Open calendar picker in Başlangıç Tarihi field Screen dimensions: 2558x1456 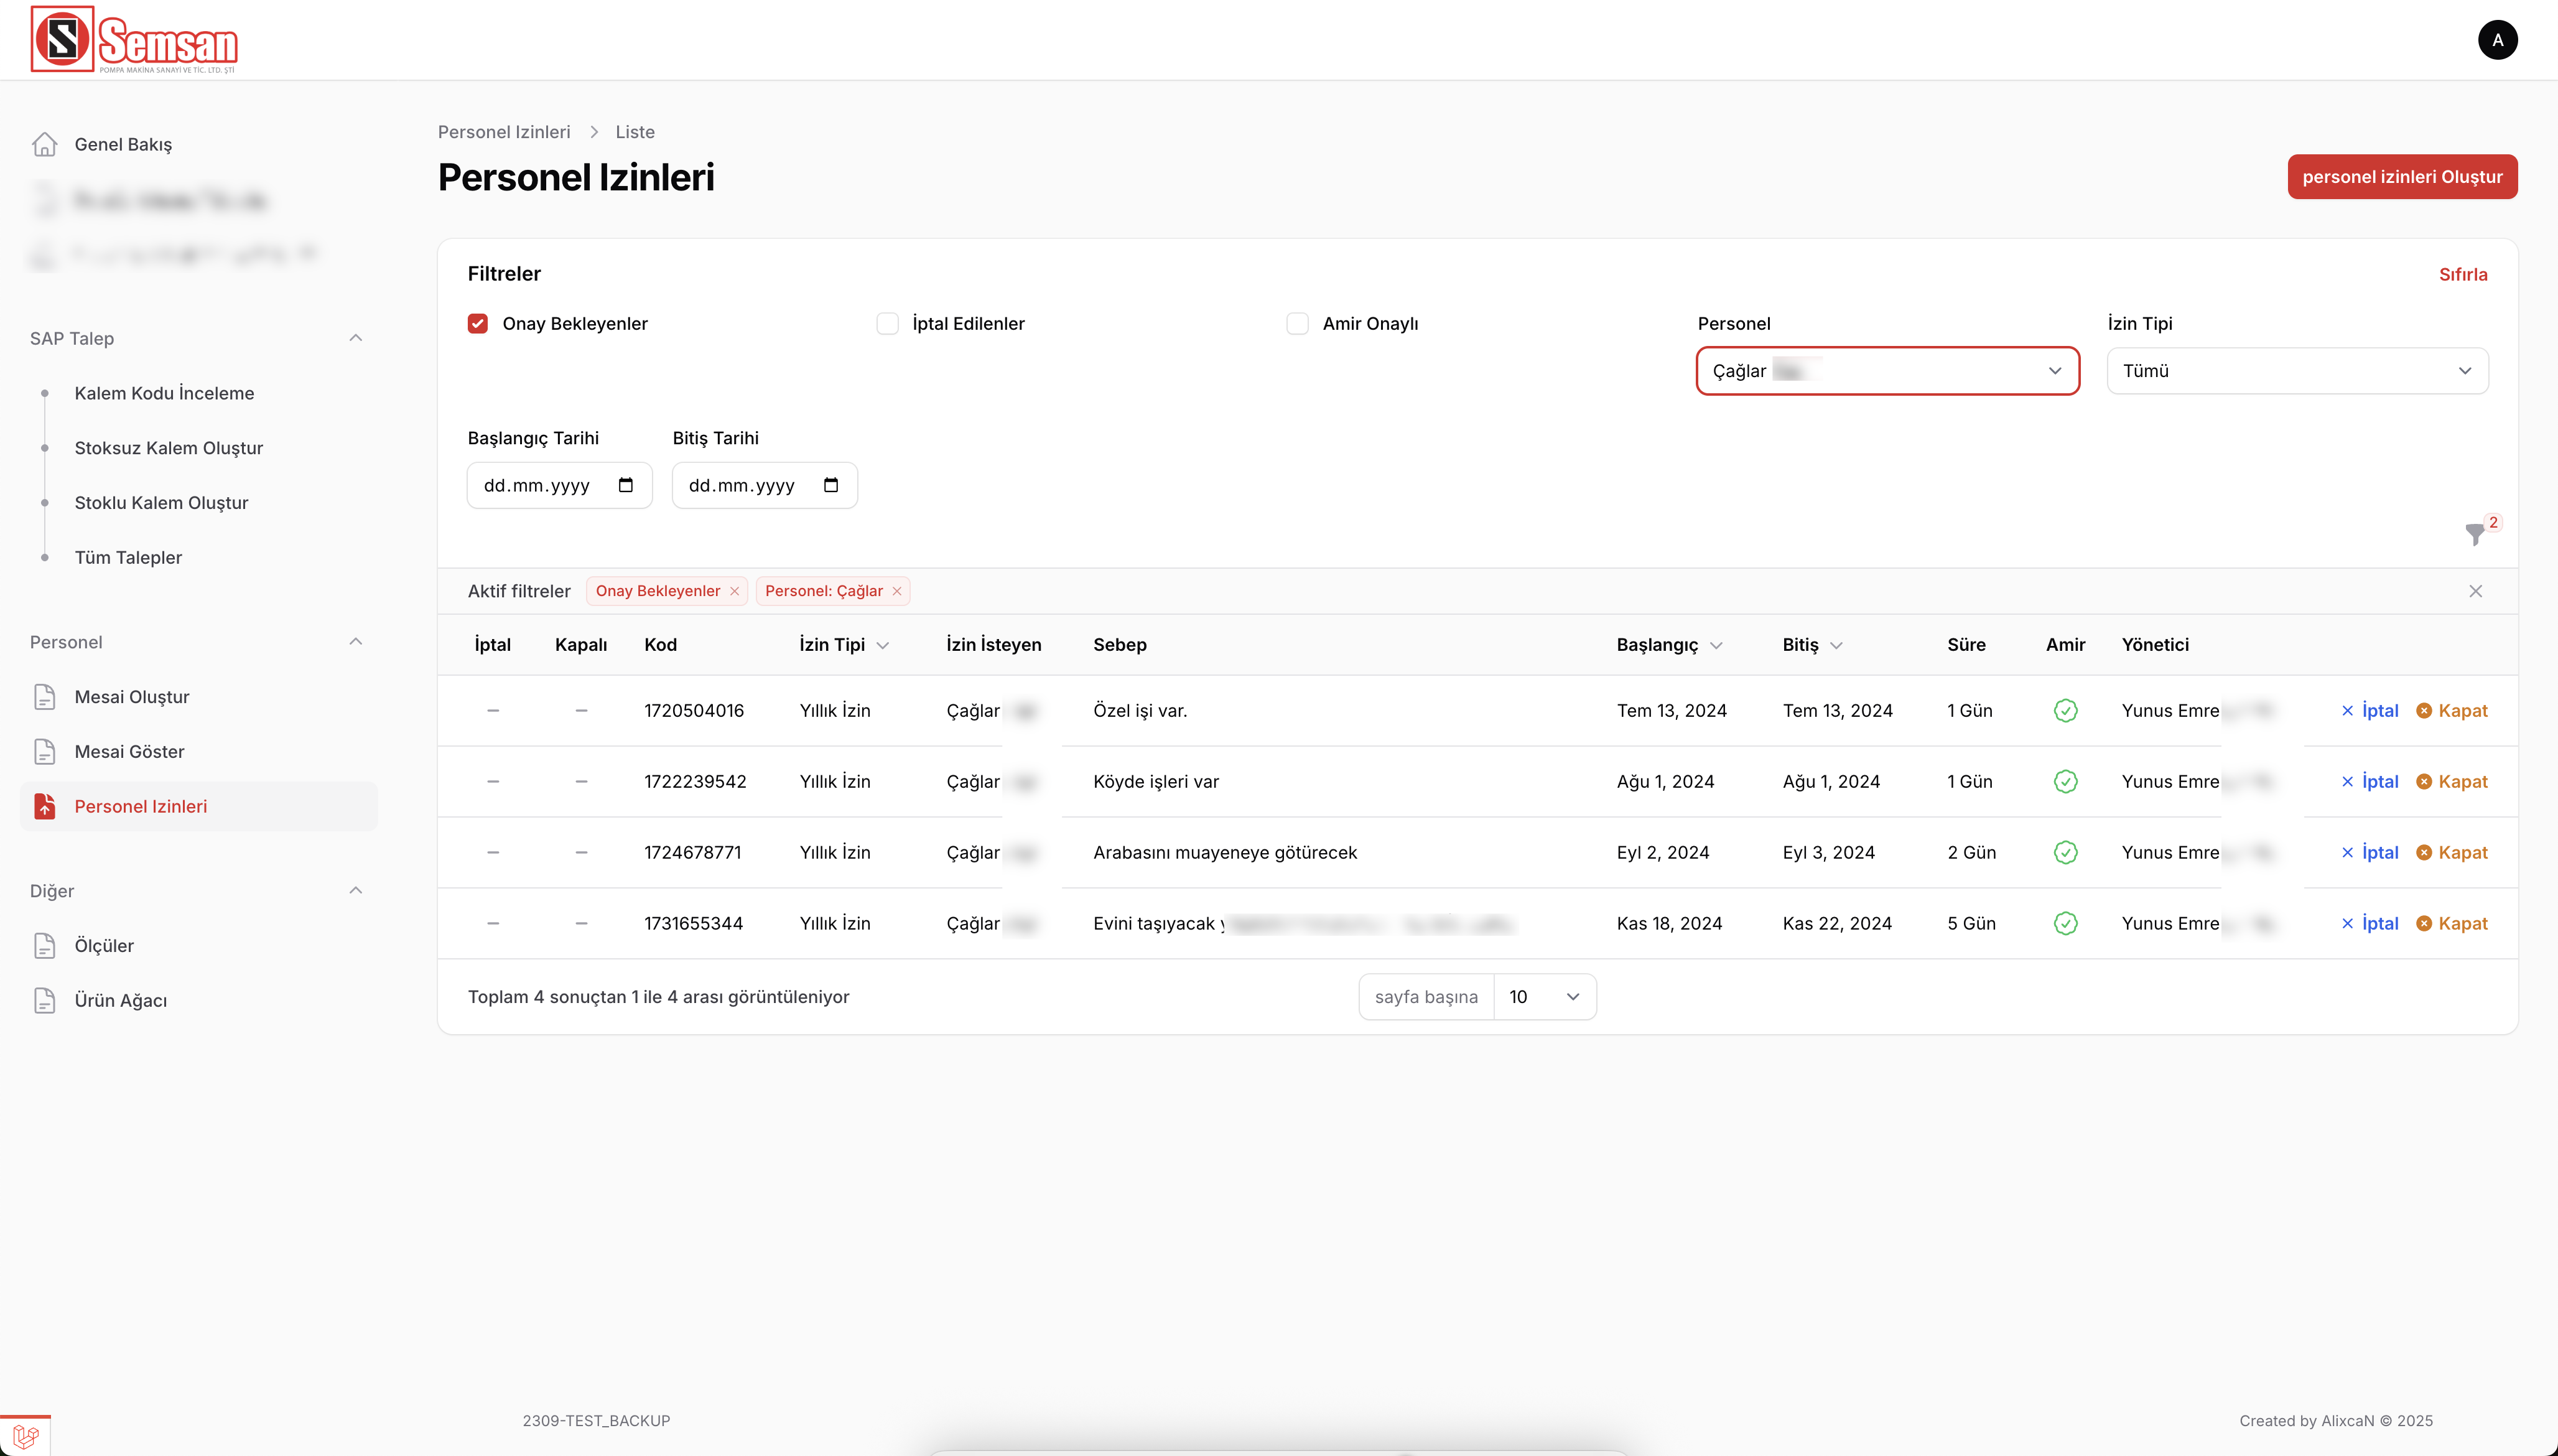626,485
